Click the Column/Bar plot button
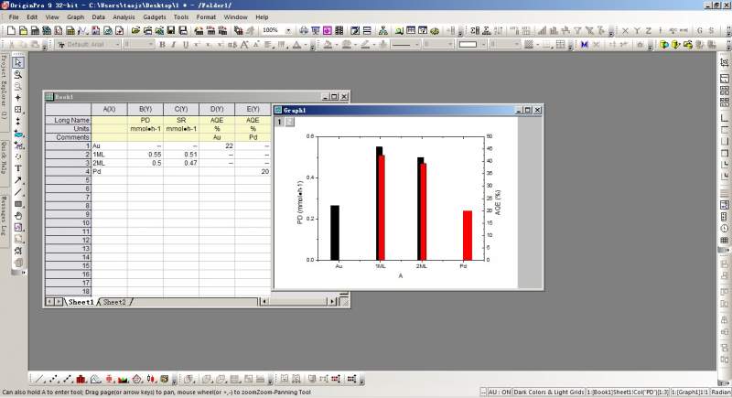The width and height of the screenshot is (732, 398). [x=81, y=379]
